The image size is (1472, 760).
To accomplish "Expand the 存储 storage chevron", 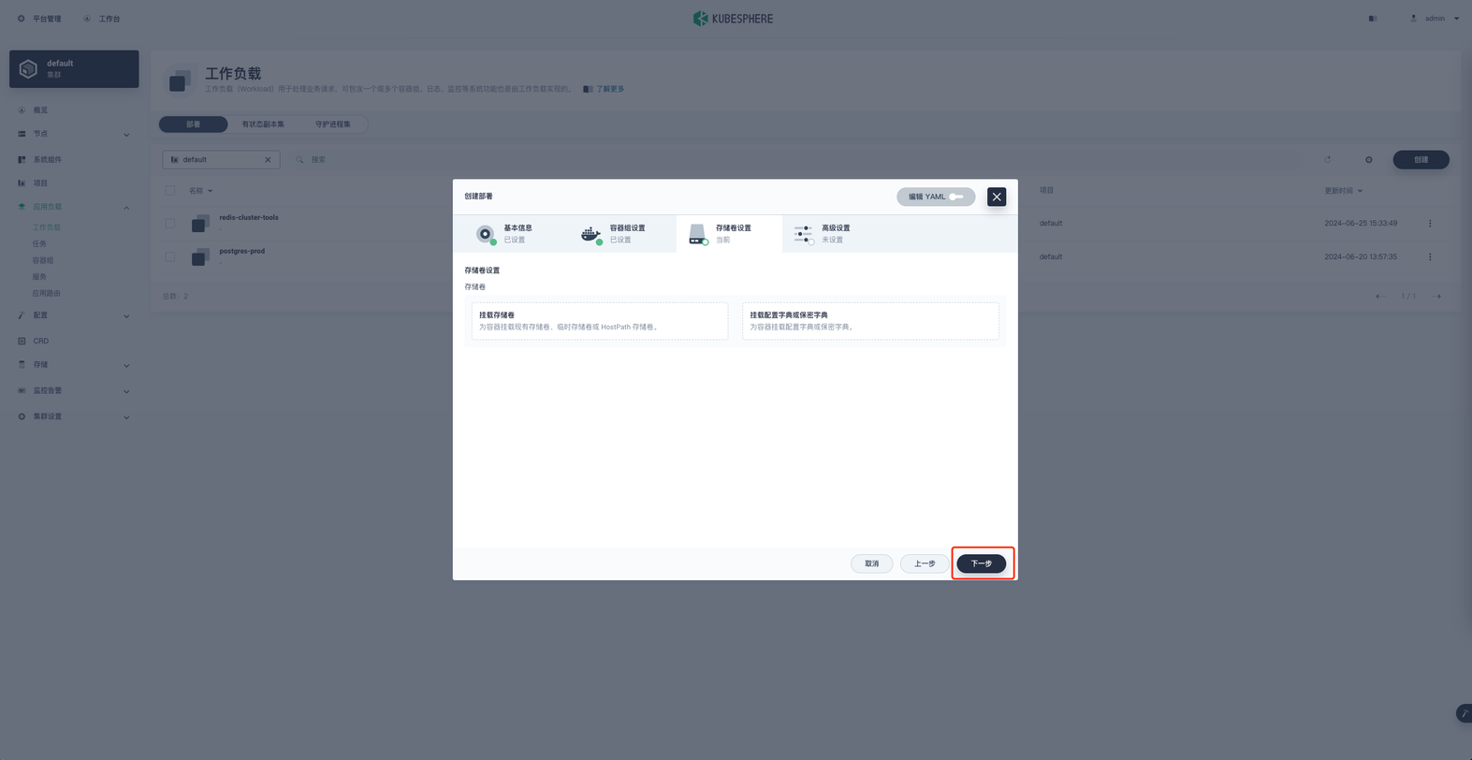I will point(126,366).
